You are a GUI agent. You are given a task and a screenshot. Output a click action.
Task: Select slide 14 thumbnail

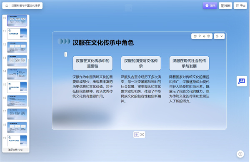[x=17, y=74]
